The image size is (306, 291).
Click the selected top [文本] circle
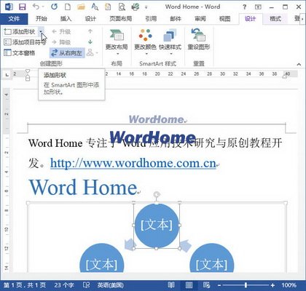point(157,226)
